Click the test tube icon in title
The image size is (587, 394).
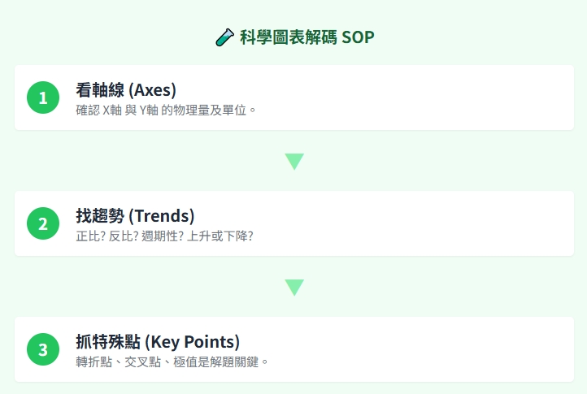224,37
